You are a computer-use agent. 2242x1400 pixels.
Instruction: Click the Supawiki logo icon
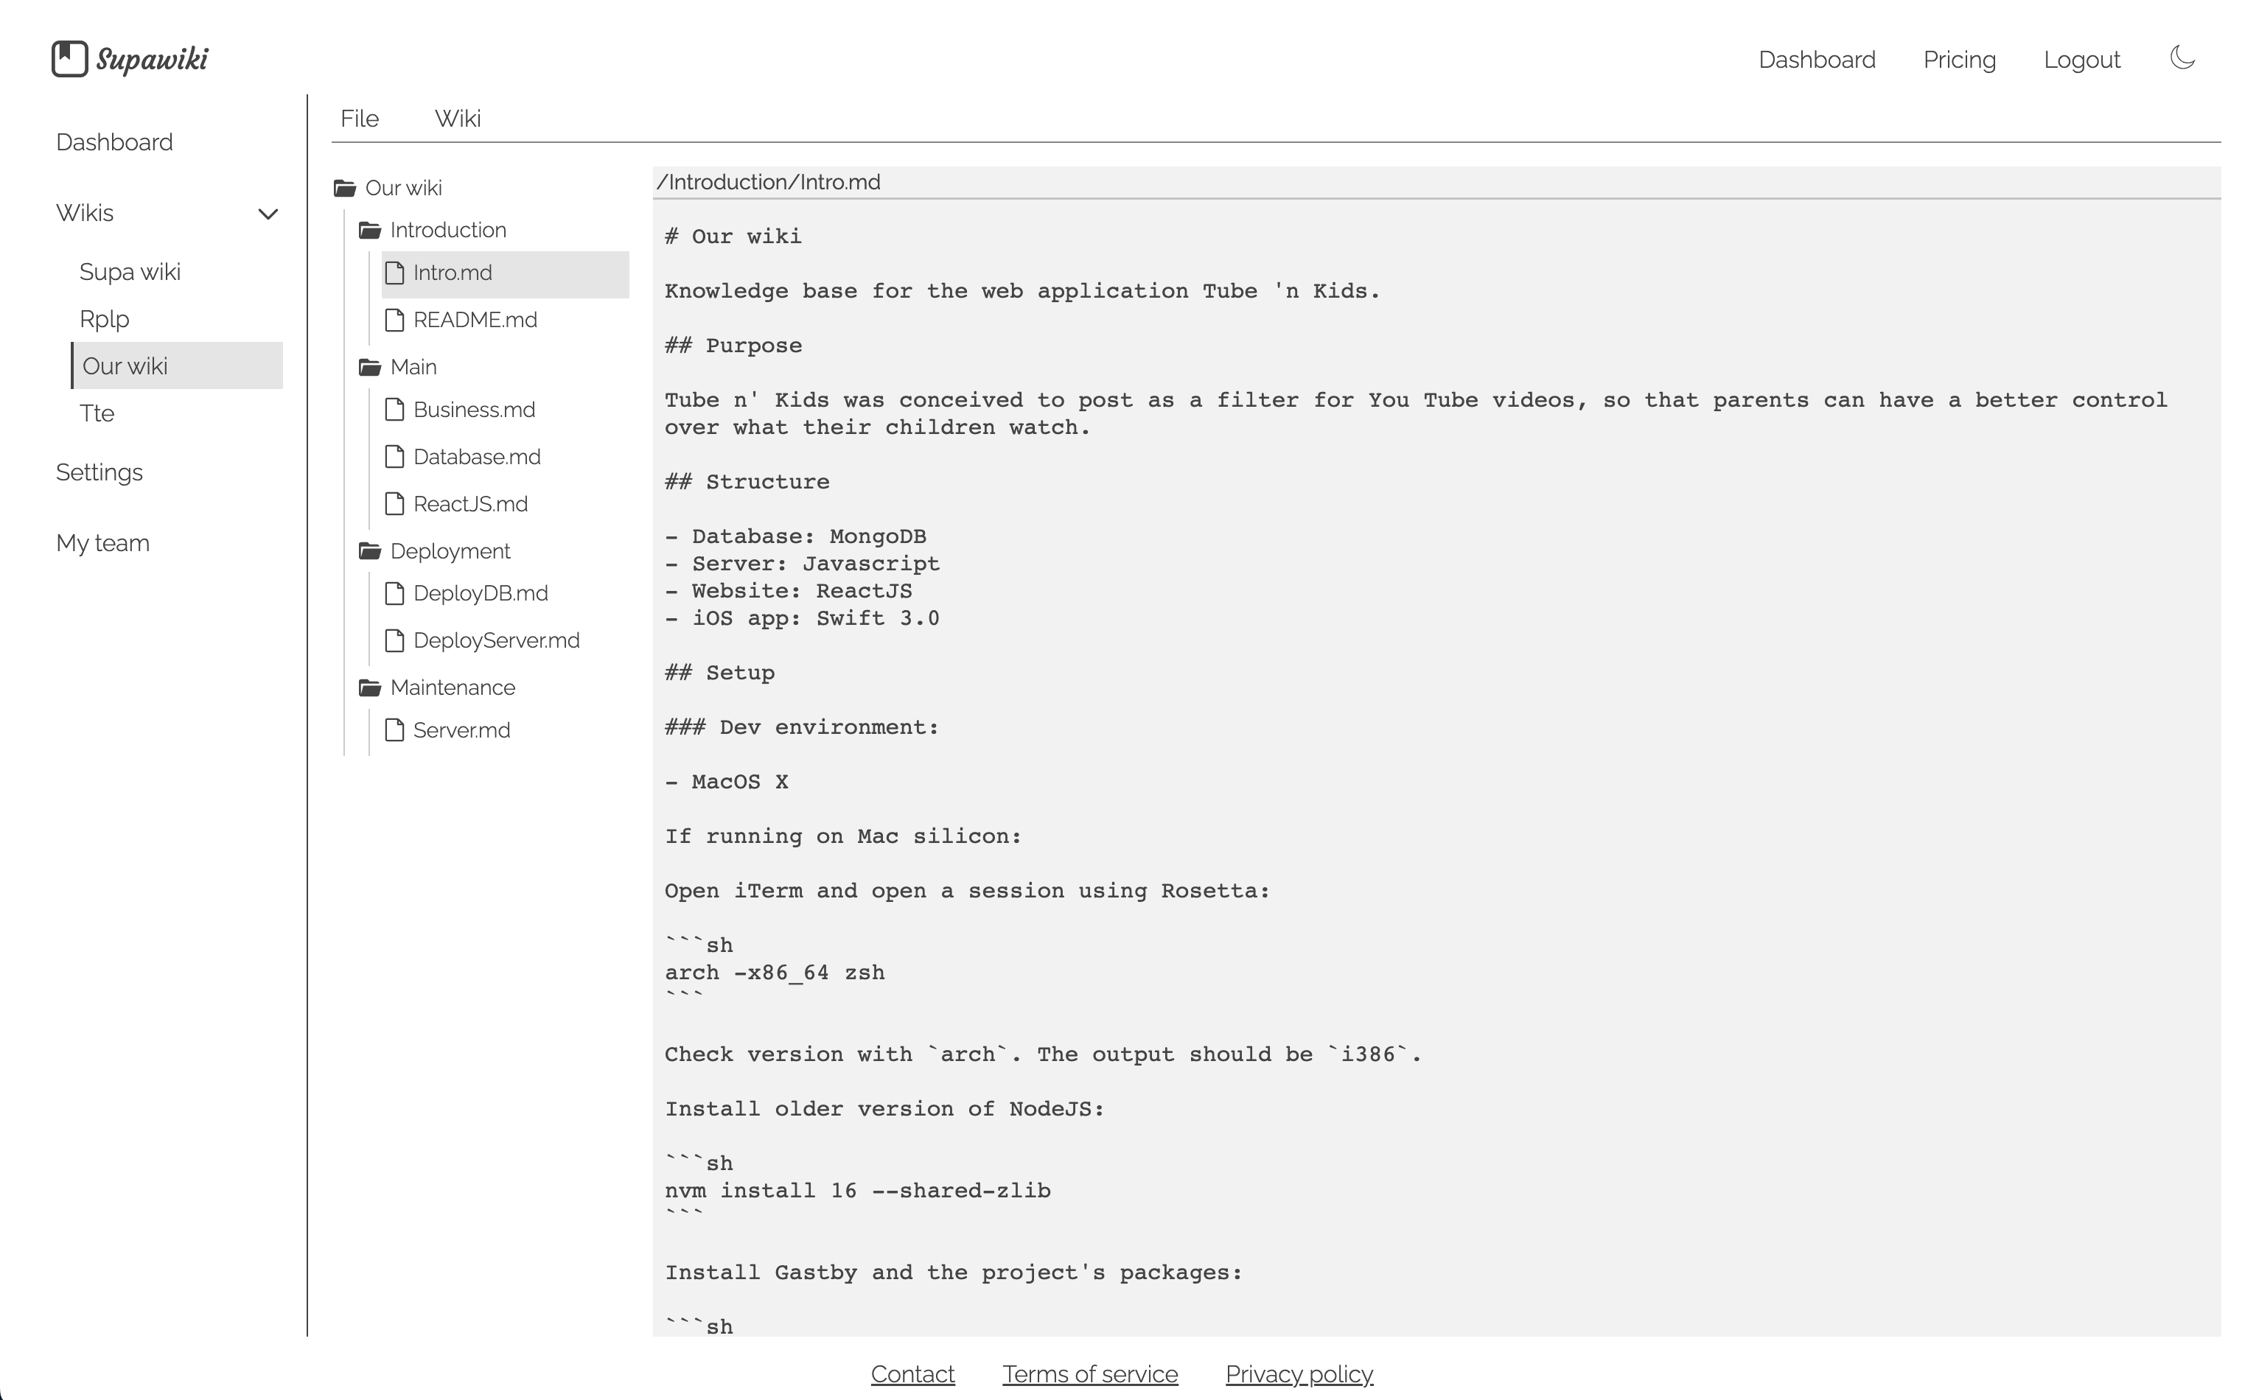click(x=69, y=59)
